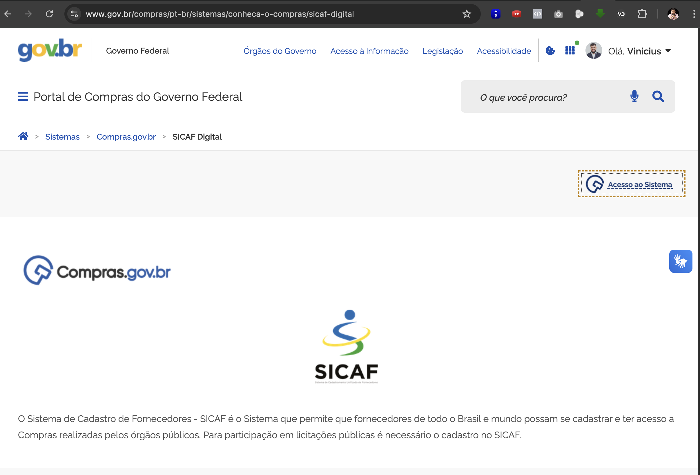Open the gray circles extension icon
The width and height of the screenshot is (700, 475).
pyautogui.click(x=579, y=14)
